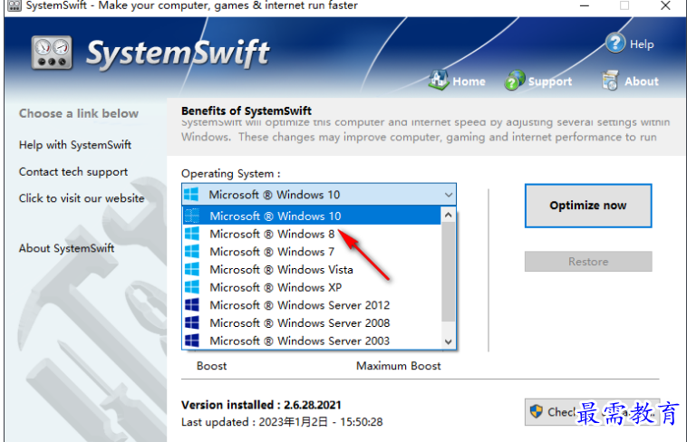Click the About notepad icon

610,81
